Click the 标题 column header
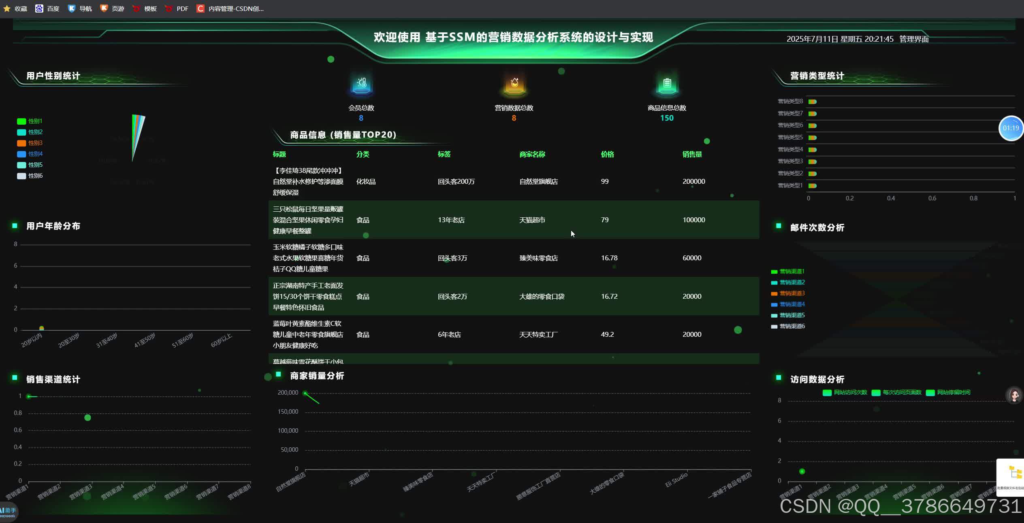The height and width of the screenshot is (523, 1024). (x=279, y=154)
